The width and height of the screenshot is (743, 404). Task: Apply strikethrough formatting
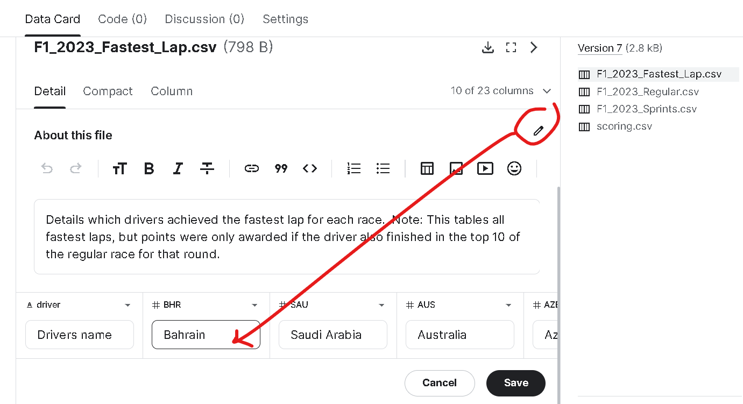coord(207,168)
